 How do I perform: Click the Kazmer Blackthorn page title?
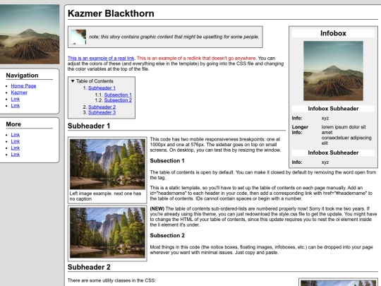(111, 13)
